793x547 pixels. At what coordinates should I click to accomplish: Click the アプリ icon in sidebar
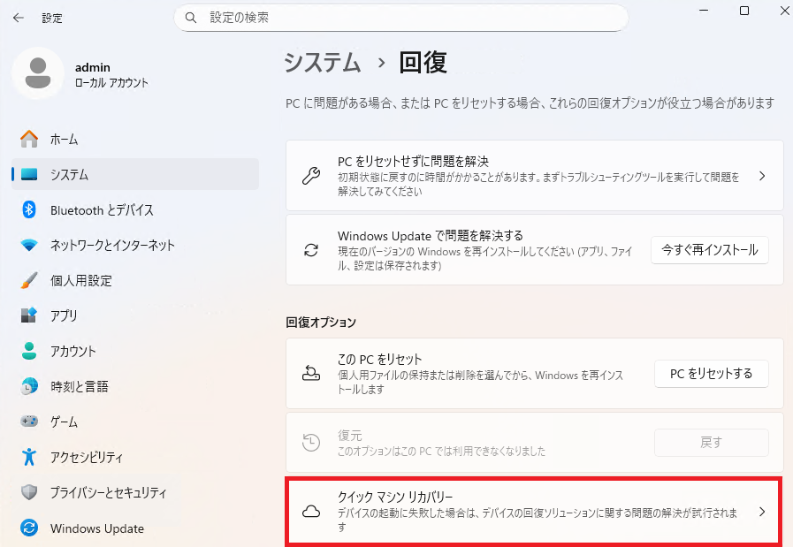(x=29, y=315)
